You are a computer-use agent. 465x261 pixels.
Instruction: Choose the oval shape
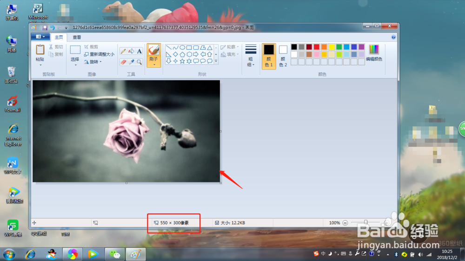(x=182, y=47)
